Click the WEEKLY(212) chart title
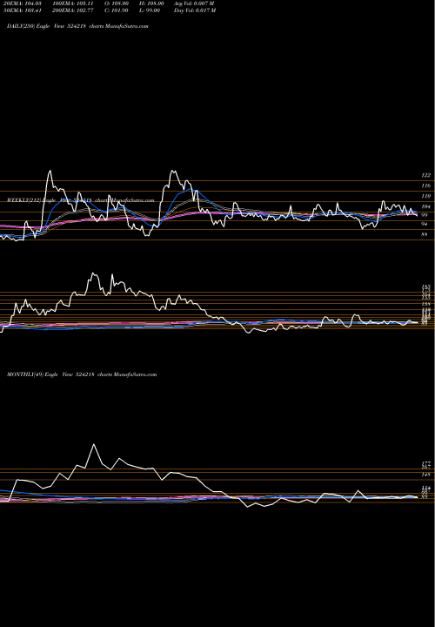 tap(81, 200)
